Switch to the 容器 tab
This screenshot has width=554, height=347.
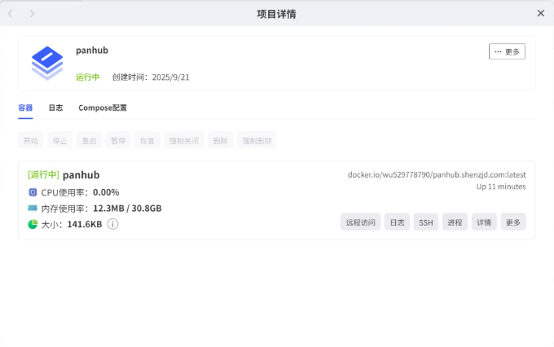pos(25,108)
